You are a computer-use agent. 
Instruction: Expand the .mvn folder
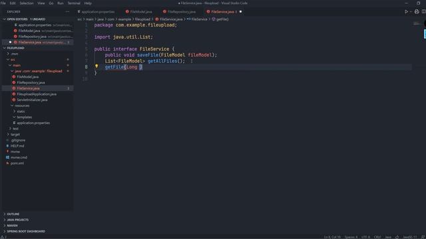[x=8, y=54]
